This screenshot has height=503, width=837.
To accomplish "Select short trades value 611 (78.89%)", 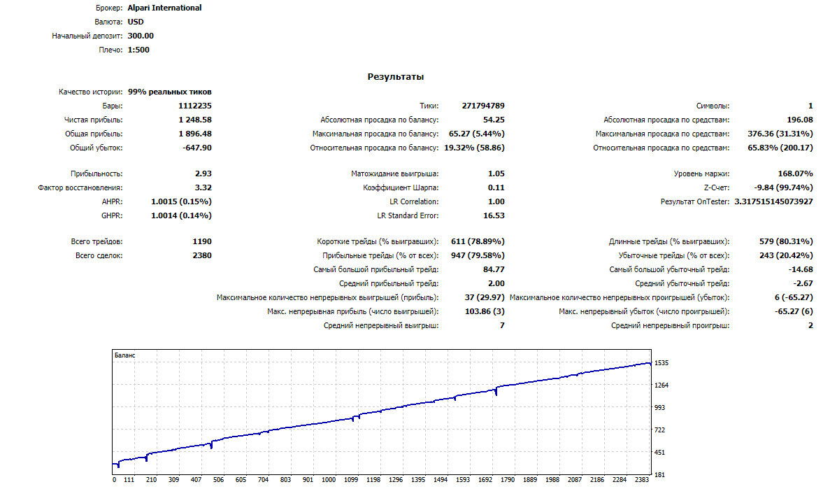I will pos(478,241).
